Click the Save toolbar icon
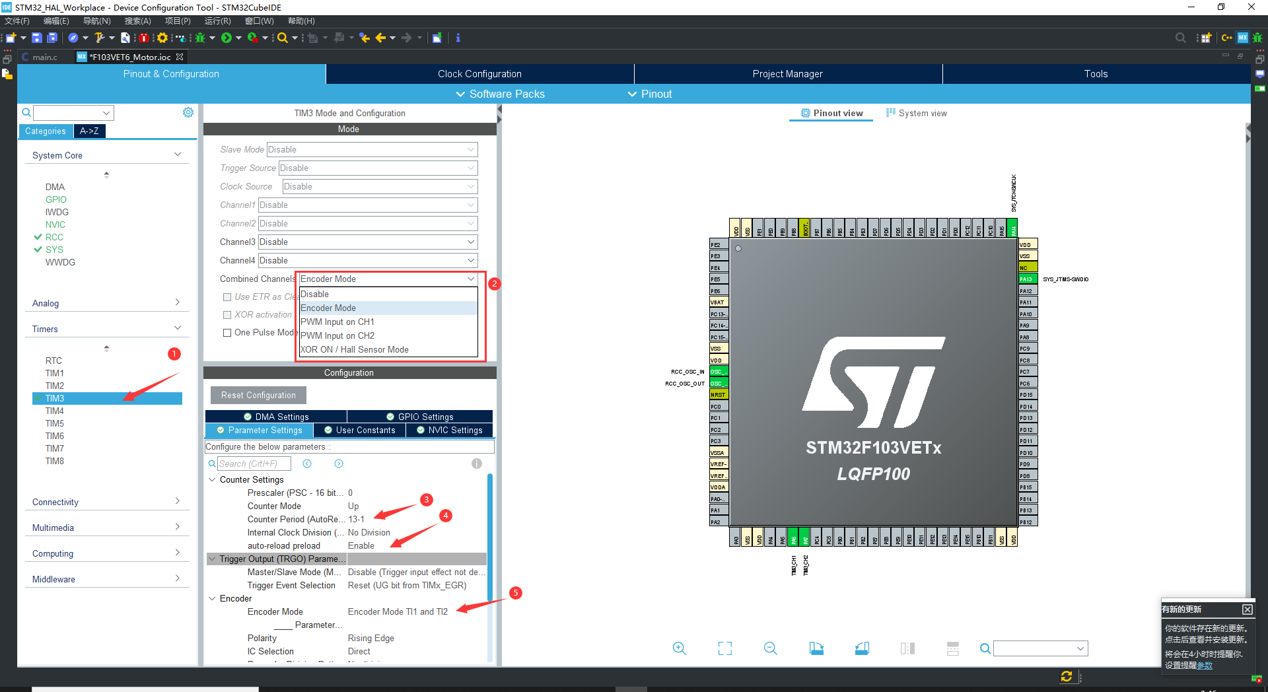Image resolution: width=1268 pixels, height=692 pixels. [37, 38]
